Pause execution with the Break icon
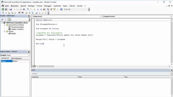Screen dimensions: 173x97 click(38, 9)
